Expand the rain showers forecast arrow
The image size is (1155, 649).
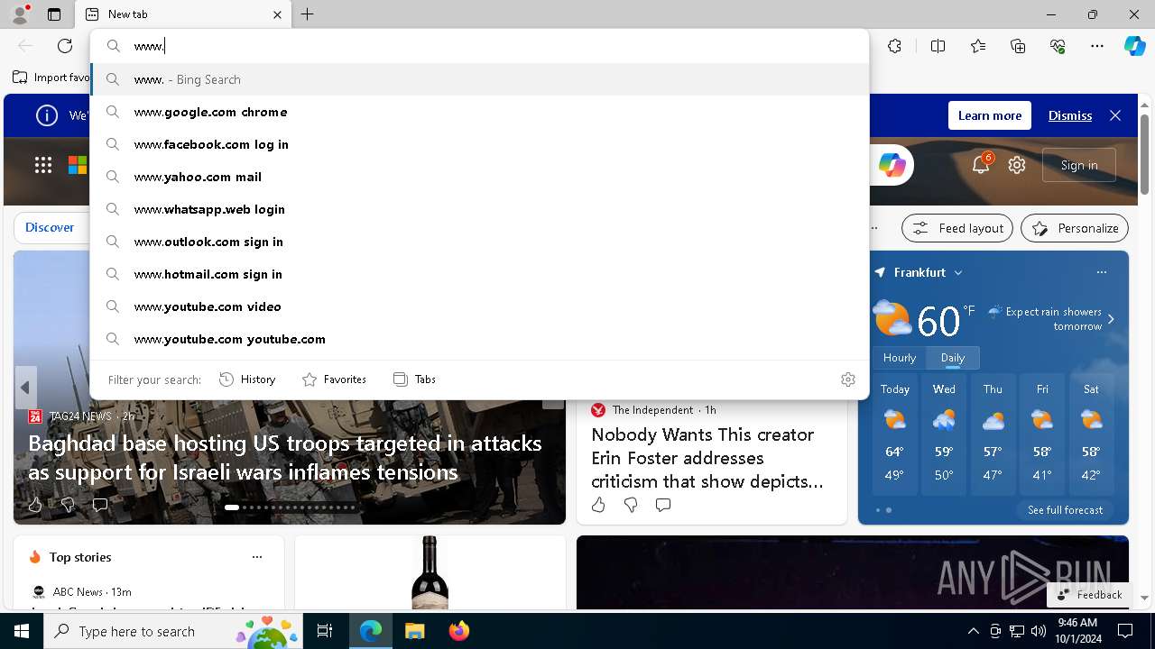(1111, 319)
